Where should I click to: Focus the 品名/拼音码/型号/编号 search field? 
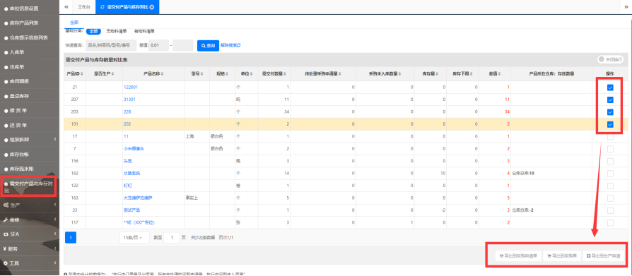point(110,46)
